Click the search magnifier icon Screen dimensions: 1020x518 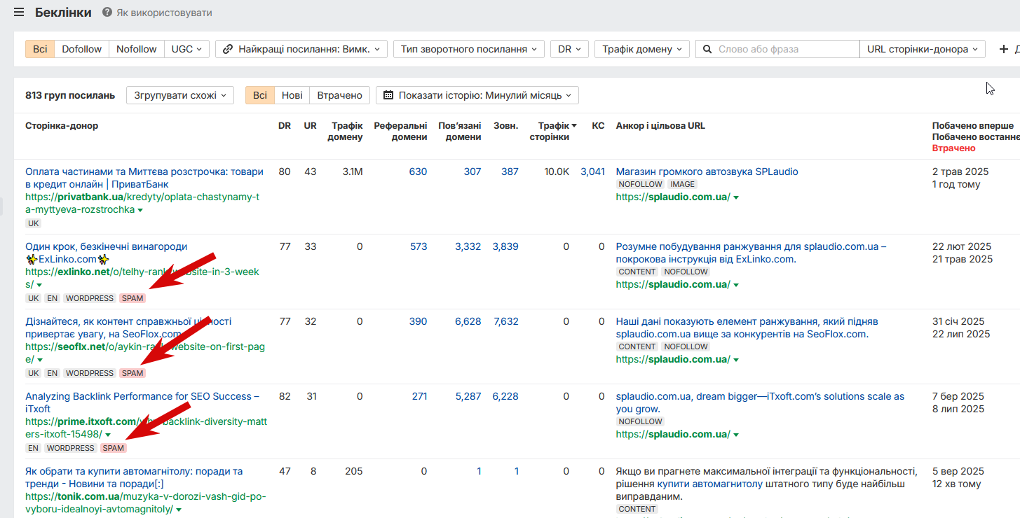coord(708,49)
